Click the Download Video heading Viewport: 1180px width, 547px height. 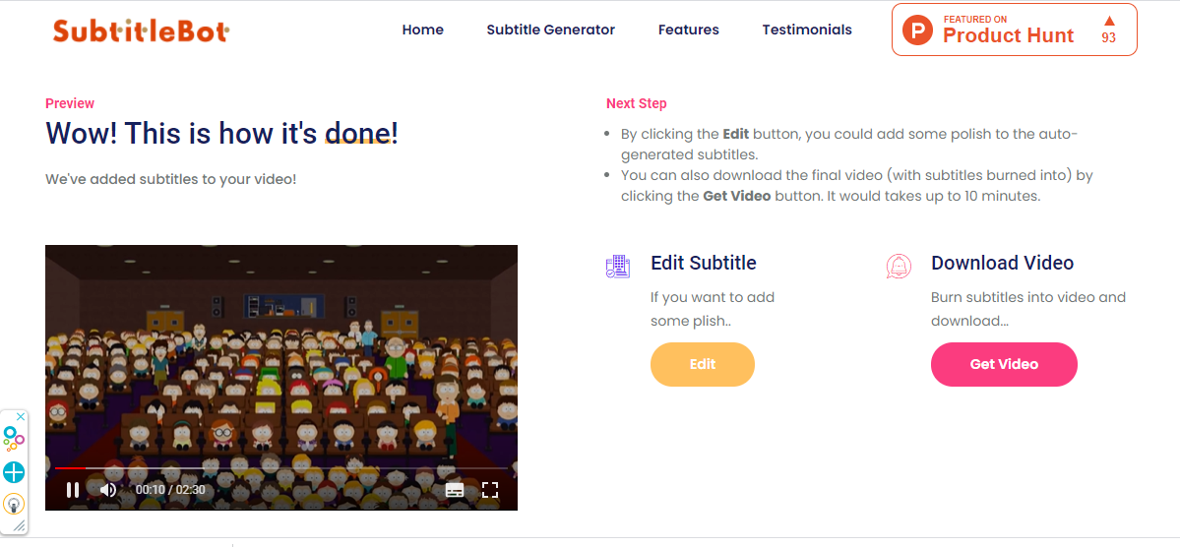coord(1003,263)
